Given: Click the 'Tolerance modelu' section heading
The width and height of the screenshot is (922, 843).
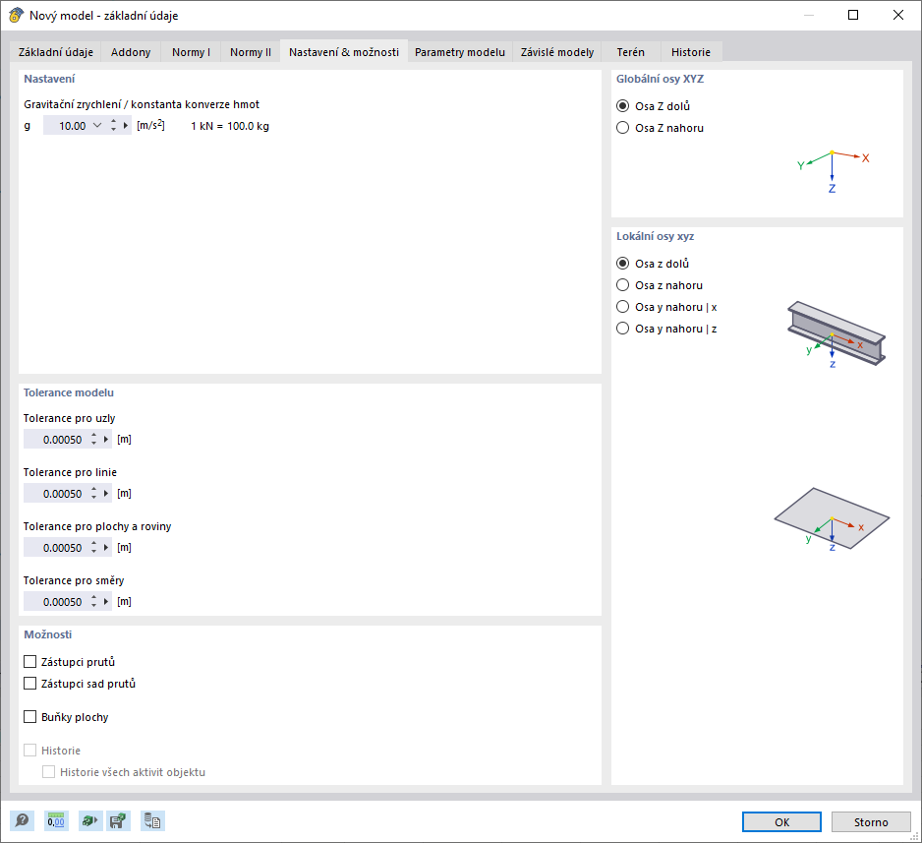Looking at the screenshot, I should coord(69,392).
